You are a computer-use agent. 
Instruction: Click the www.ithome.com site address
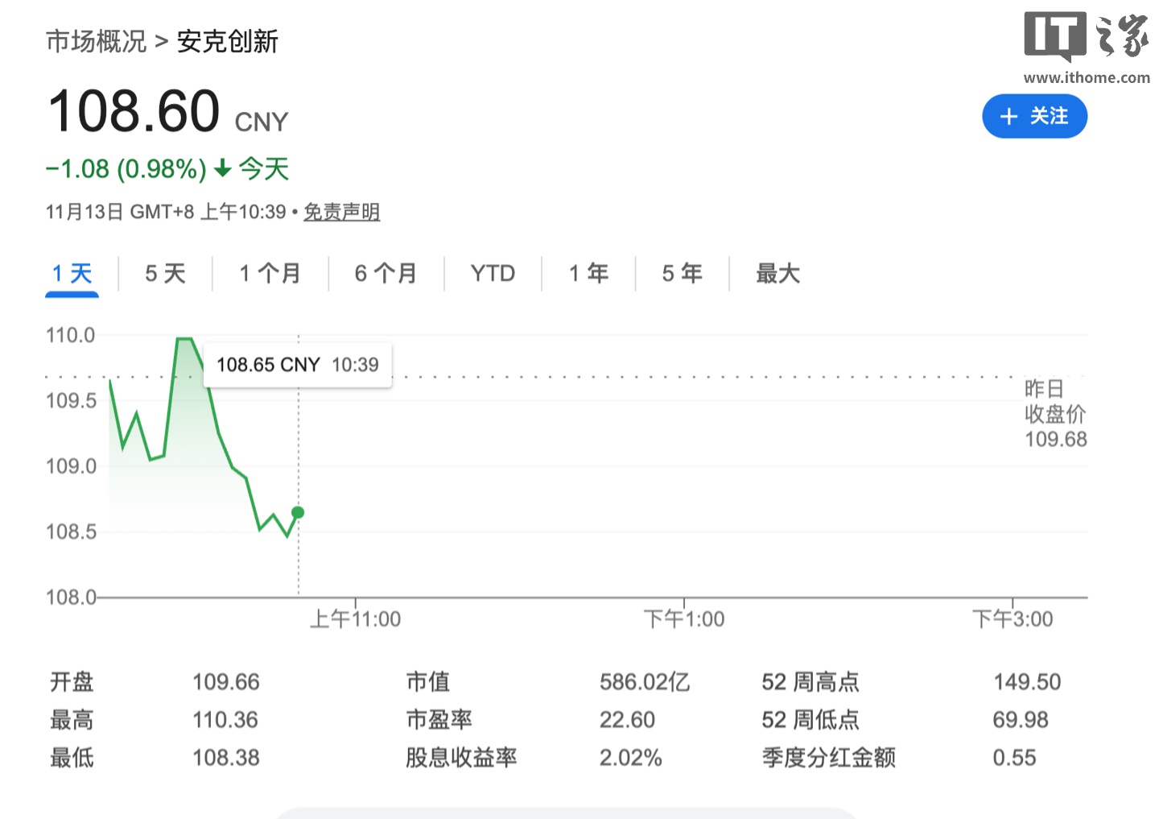pos(1087,78)
